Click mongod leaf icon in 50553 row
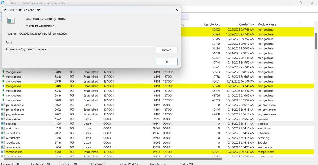The width and height of the screenshot is (318, 165). pyautogui.click(x=3, y=72)
